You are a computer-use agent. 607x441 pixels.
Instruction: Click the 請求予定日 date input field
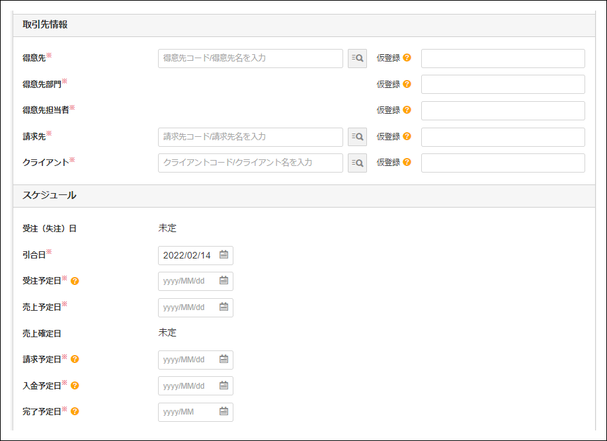pos(196,360)
